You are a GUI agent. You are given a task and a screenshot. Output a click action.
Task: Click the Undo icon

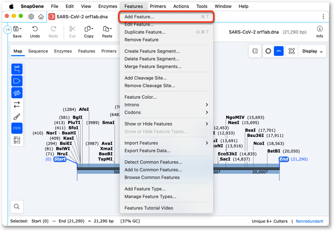coord(35,29)
